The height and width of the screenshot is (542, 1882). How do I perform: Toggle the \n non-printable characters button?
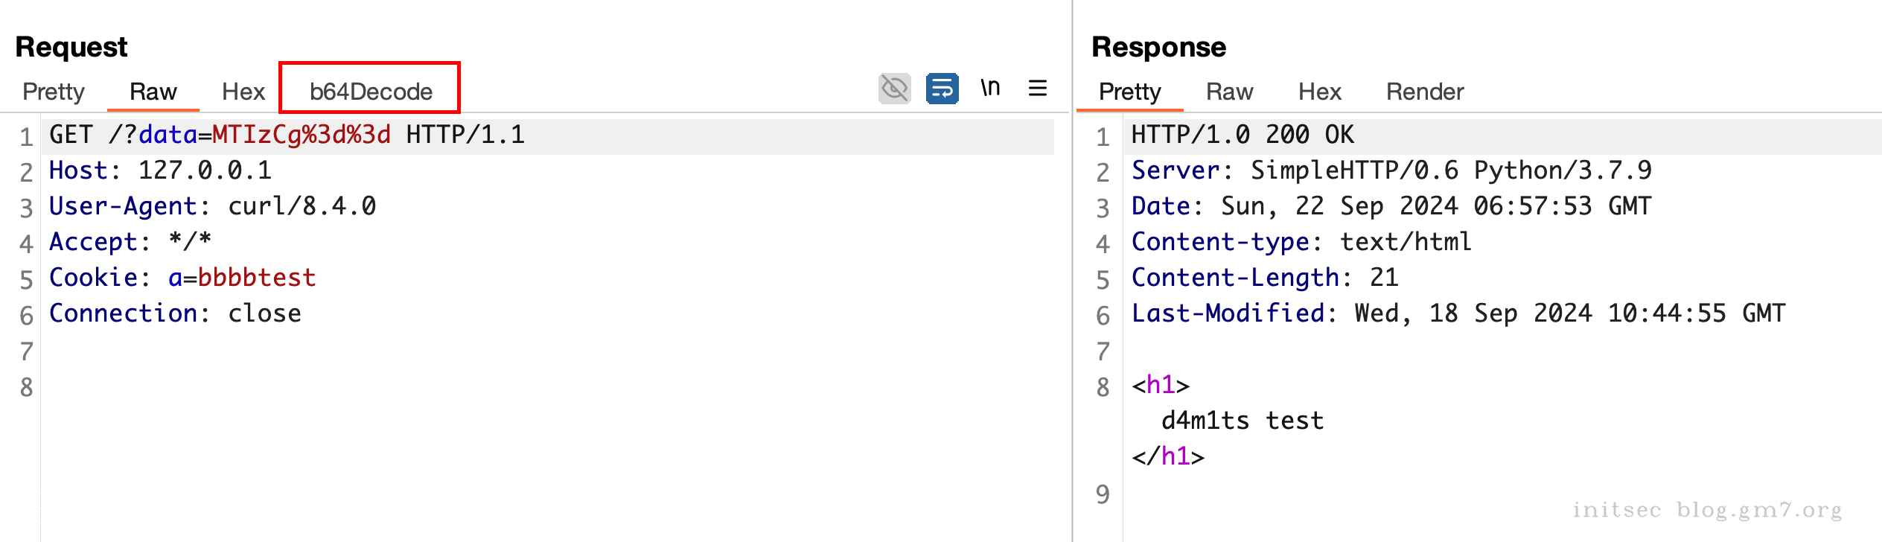989,89
